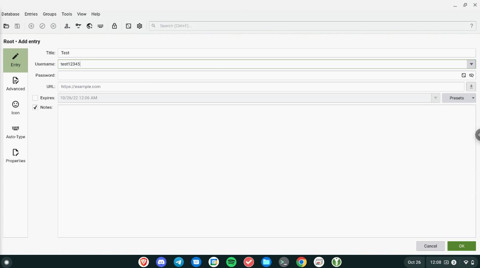Click the search help question mark
The height and width of the screenshot is (268, 480).
point(472,26)
